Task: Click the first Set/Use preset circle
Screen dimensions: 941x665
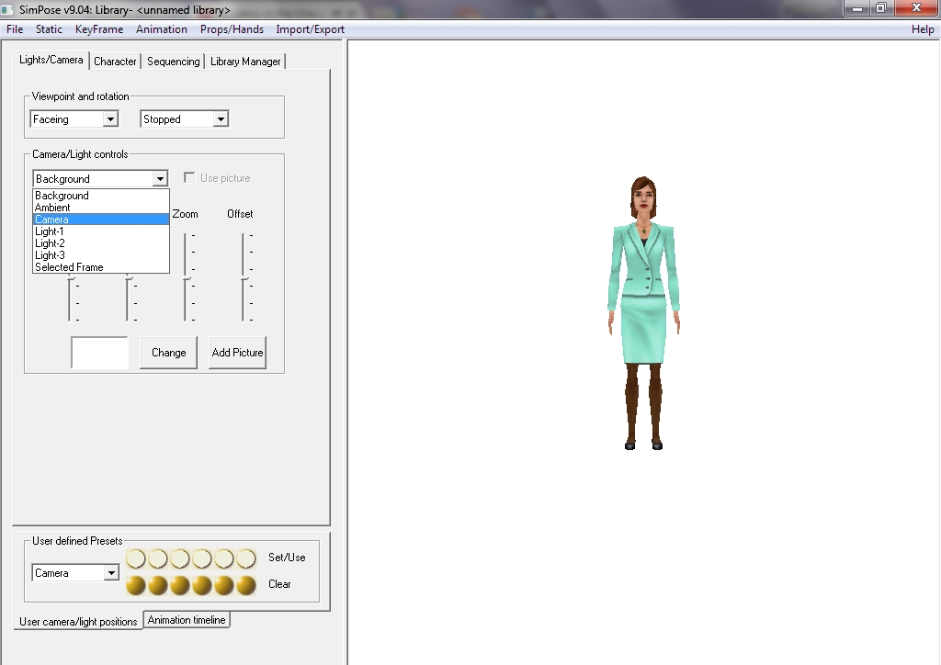Action: pyautogui.click(x=136, y=558)
